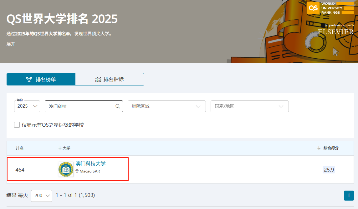The height and width of the screenshot is (209, 358).
Task: Expand the 国家/地区 dropdown
Action: click(249, 106)
